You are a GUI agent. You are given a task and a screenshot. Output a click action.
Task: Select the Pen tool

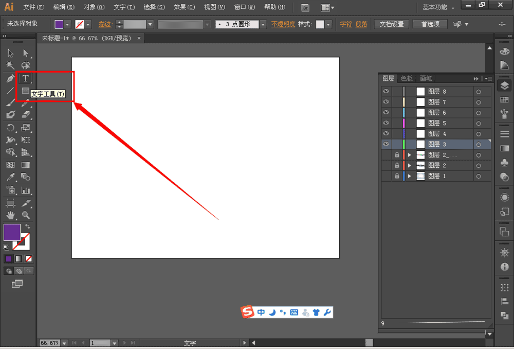coord(10,78)
